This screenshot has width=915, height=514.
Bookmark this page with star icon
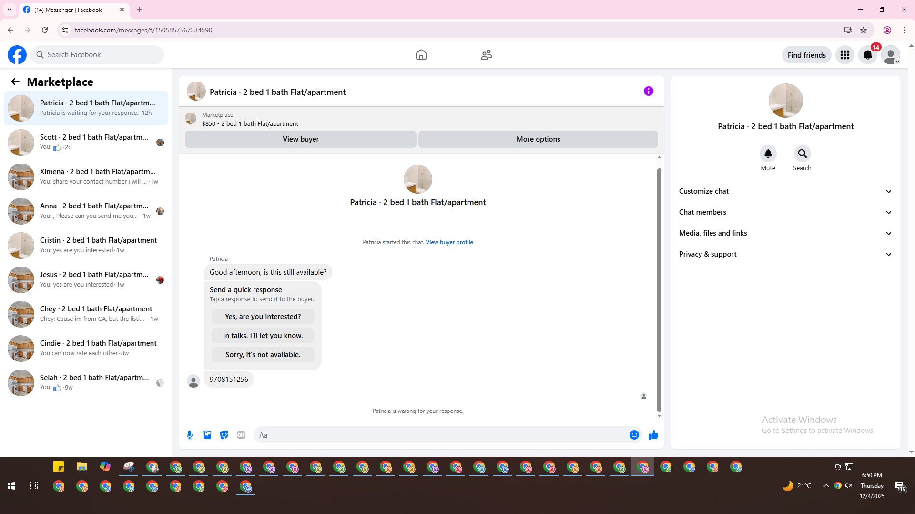pyautogui.click(x=864, y=30)
